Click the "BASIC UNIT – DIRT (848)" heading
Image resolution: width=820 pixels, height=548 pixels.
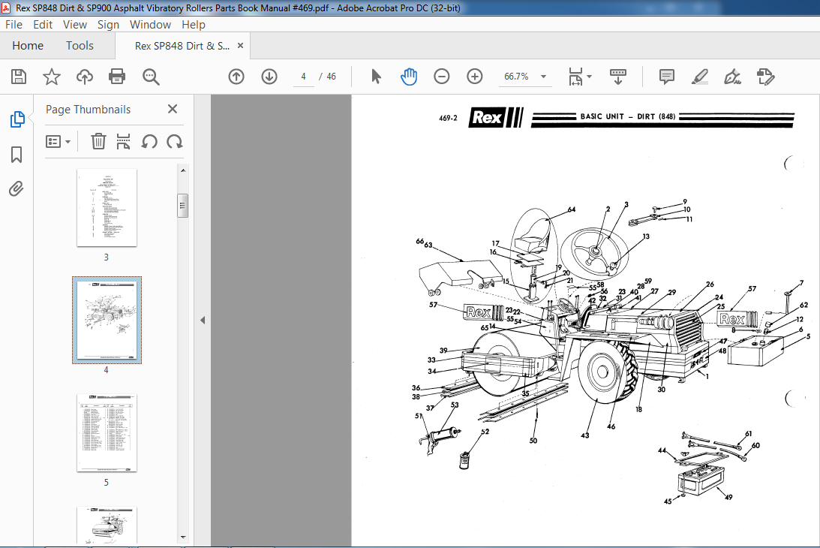(627, 116)
